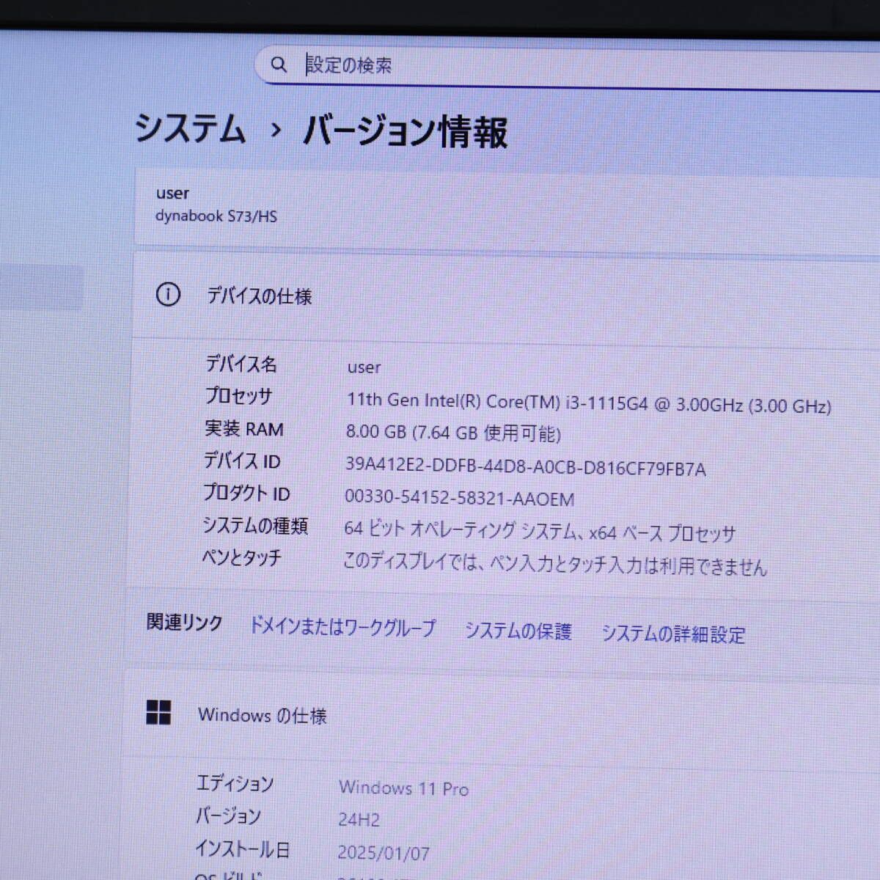The width and height of the screenshot is (880, 880).
Task: Select the 実装 RAM label
Action: [243, 429]
